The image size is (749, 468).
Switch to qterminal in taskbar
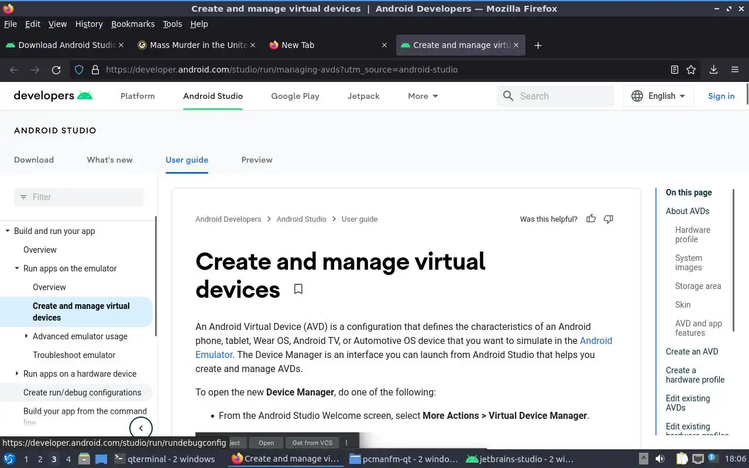point(164,459)
